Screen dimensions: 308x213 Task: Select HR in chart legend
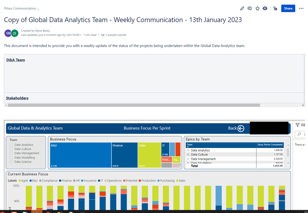point(76,181)
